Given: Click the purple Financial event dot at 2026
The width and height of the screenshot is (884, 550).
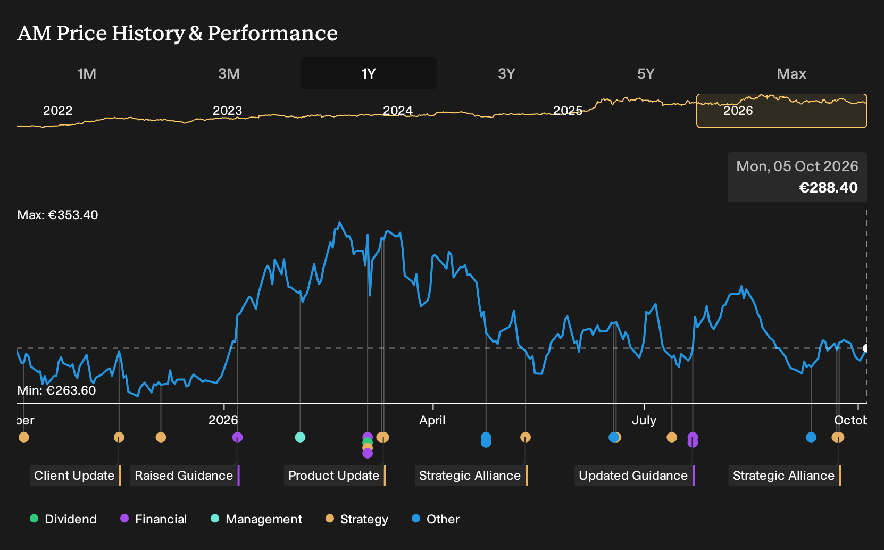Looking at the screenshot, I should coord(237,437).
